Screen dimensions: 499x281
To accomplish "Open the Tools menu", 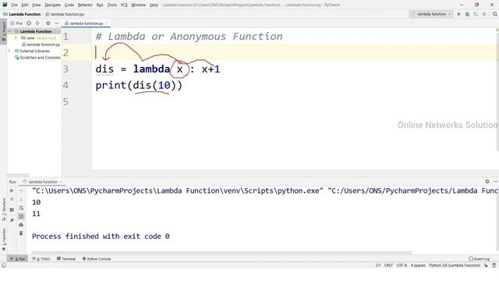I will pos(111,5).
